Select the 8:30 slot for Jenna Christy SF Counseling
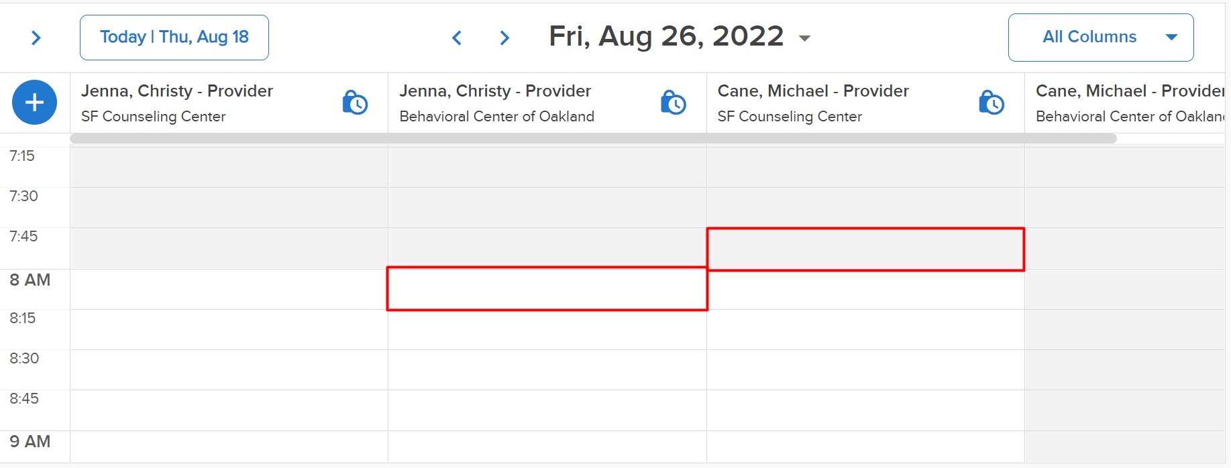1231x468 pixels. (229, 370)
